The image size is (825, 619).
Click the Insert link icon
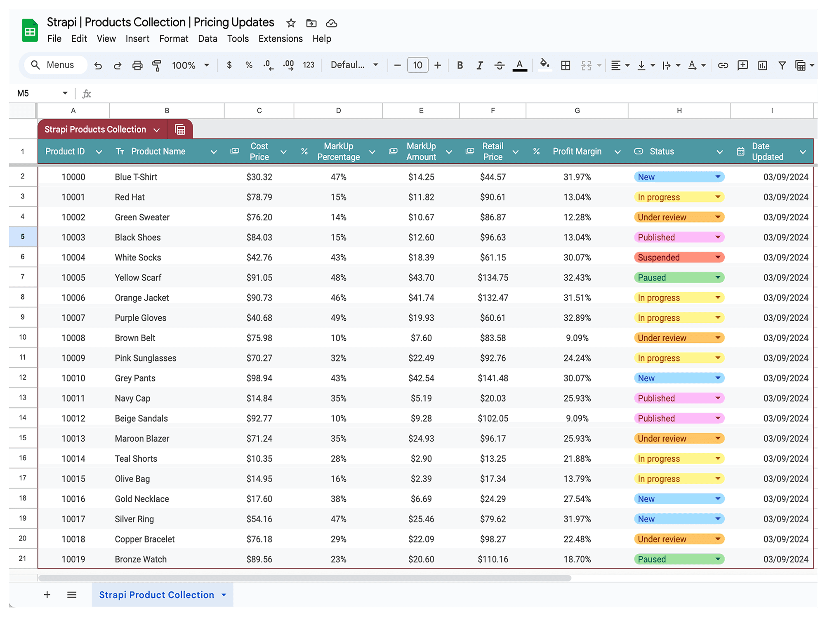coord(723,65)
